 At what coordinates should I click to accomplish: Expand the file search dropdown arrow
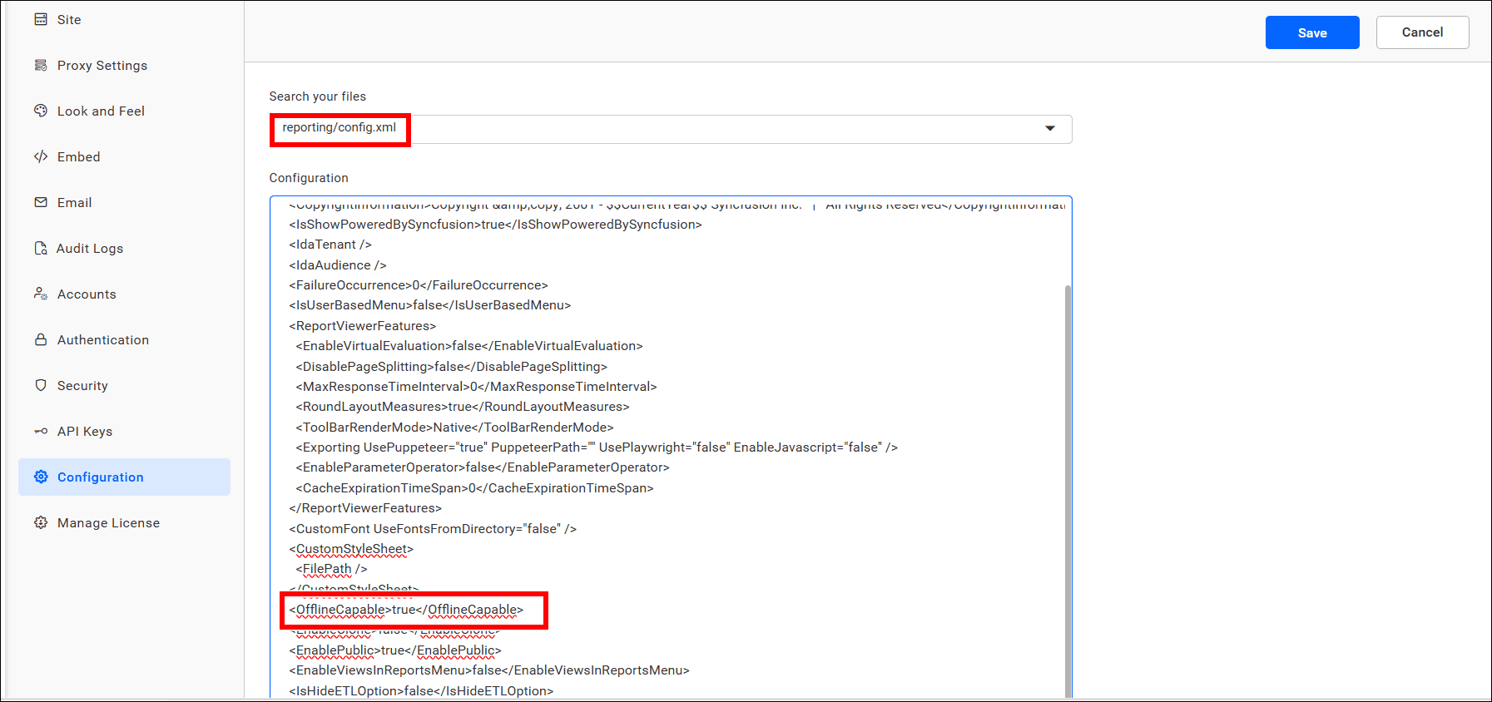tap(1049, 128)
